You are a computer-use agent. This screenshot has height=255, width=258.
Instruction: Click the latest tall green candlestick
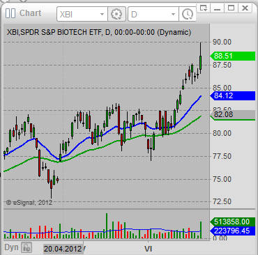(200, 62)
